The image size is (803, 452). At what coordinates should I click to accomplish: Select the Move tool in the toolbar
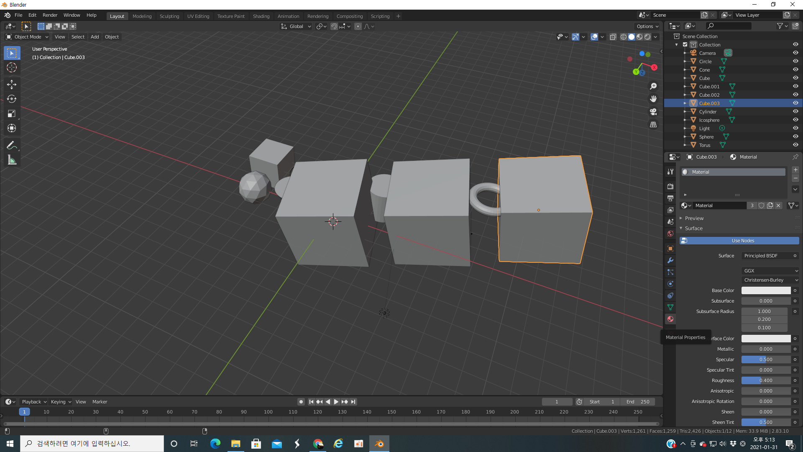click(x=12, y=84)
